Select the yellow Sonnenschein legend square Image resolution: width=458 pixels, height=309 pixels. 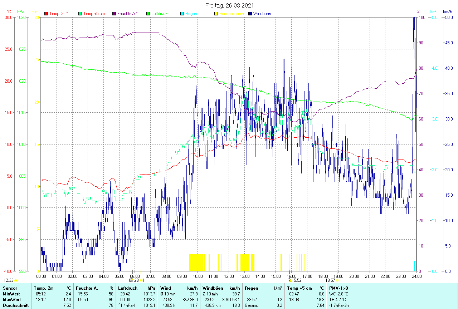click(x=216, y=14)
